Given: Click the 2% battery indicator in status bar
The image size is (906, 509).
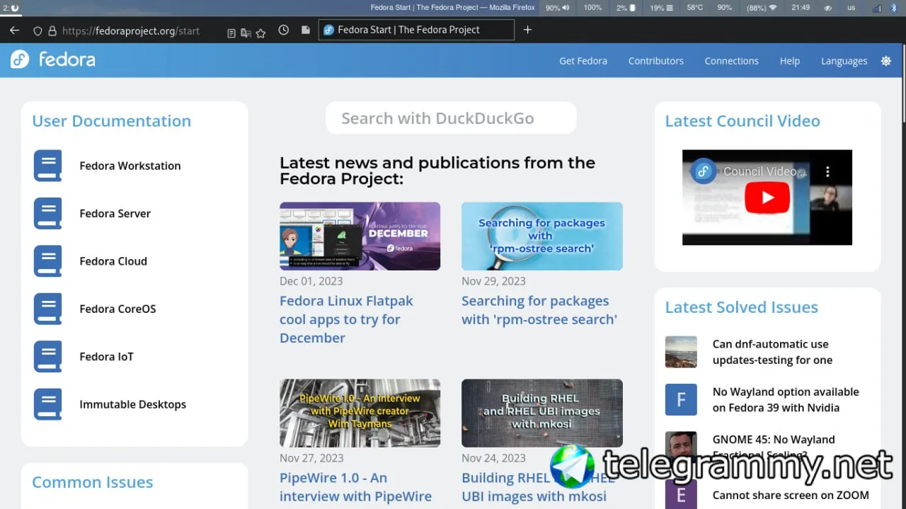Looking at the screenshot, I should [626, 8].
